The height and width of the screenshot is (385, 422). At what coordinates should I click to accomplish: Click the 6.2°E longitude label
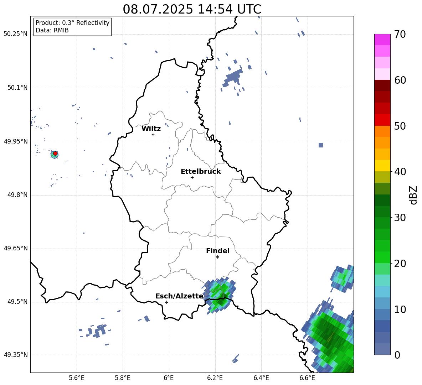(215, 378)
